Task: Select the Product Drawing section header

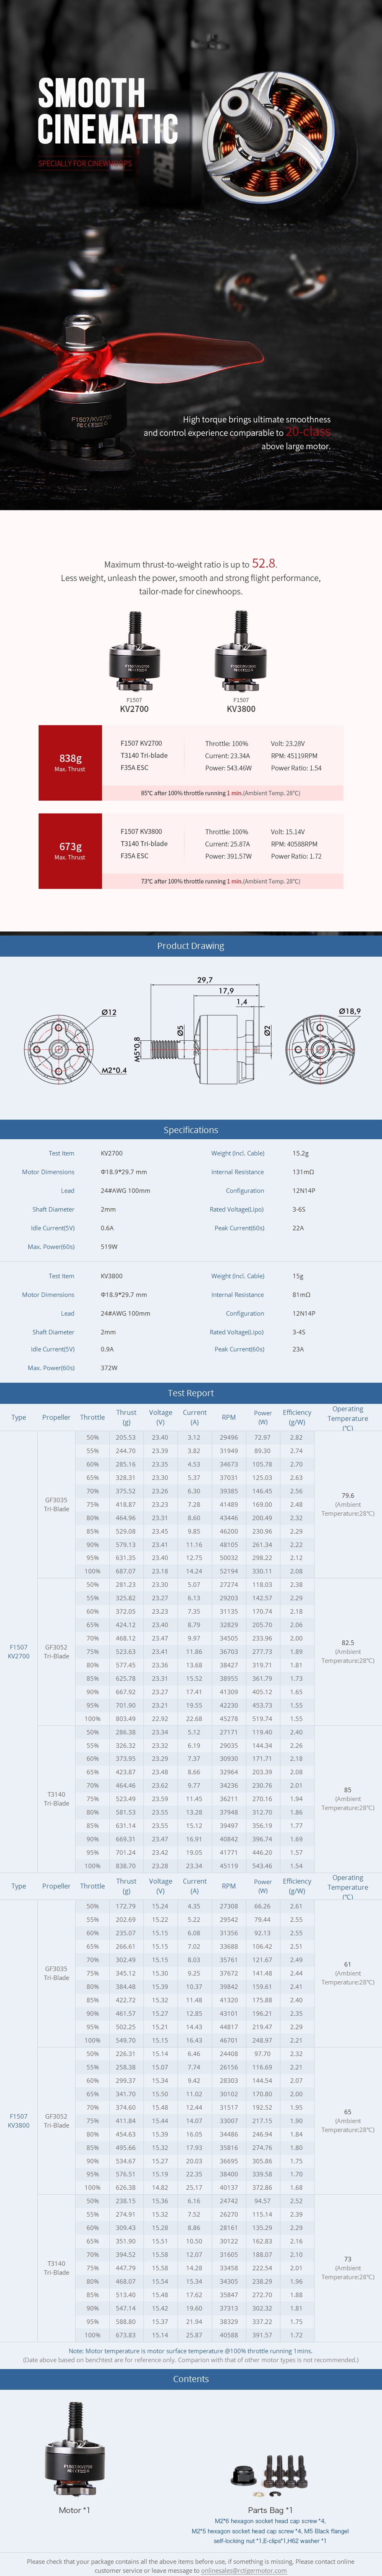Action: click(191, 945)
